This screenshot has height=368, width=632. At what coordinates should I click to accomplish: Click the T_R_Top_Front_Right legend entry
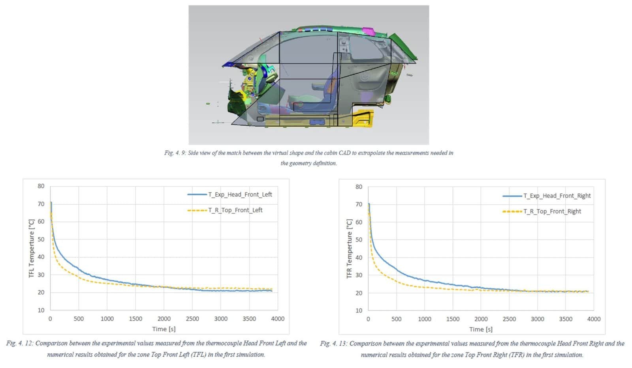tap(542, 211)
